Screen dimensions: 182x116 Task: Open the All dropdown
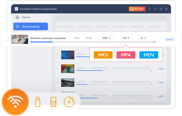pyautogui.click(x=143, y=38)
